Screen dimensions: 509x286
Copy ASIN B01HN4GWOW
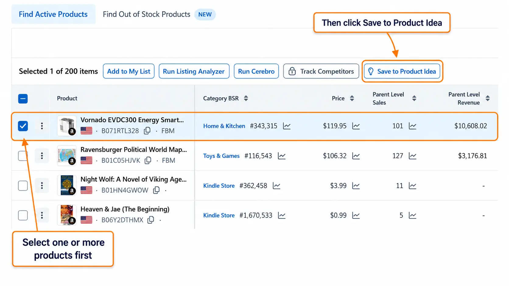(156, 190)
